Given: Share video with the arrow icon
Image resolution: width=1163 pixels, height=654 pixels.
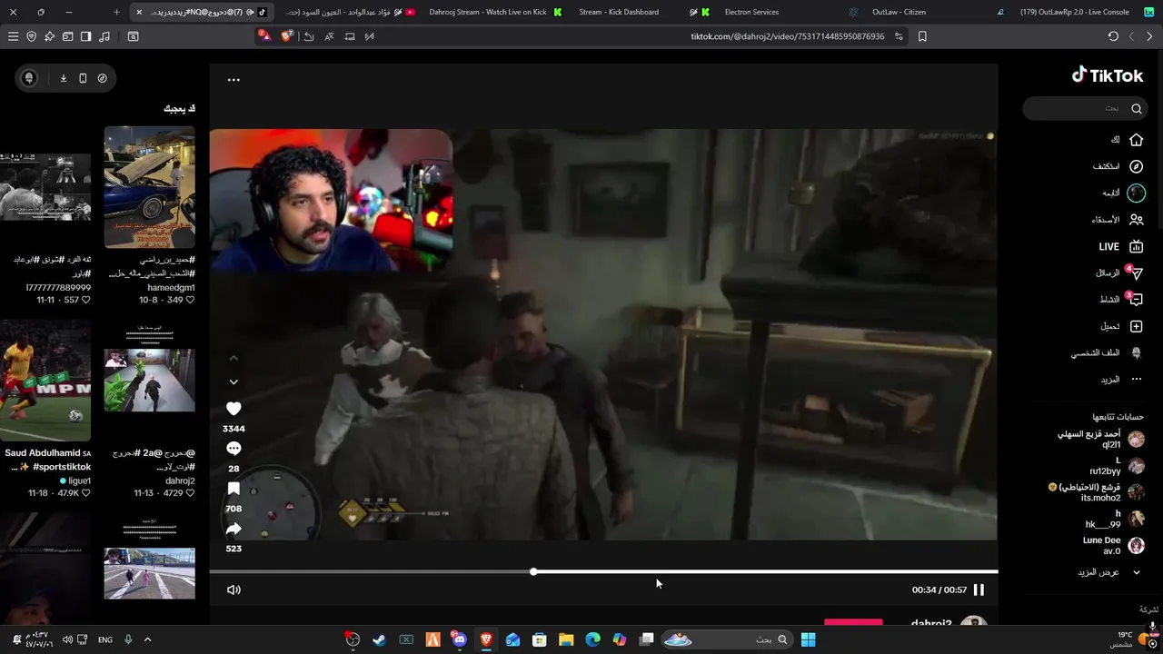Looking at the screenshot, I should 234,529.
